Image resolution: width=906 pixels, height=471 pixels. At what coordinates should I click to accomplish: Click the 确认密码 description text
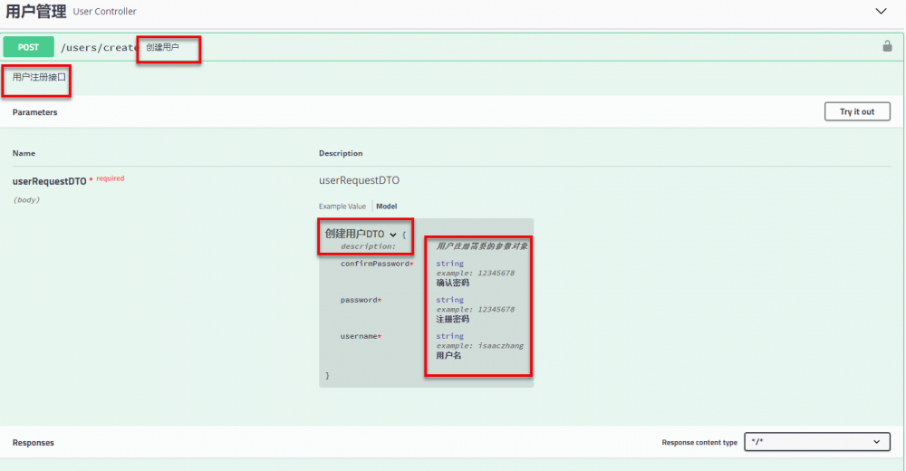452,283
